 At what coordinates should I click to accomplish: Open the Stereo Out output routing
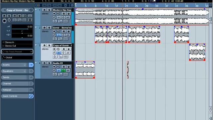coord(17,46)
